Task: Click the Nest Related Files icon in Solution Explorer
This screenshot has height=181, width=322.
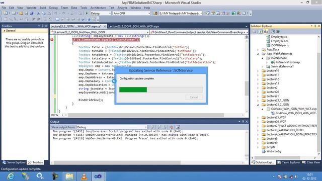Action: 266,31
